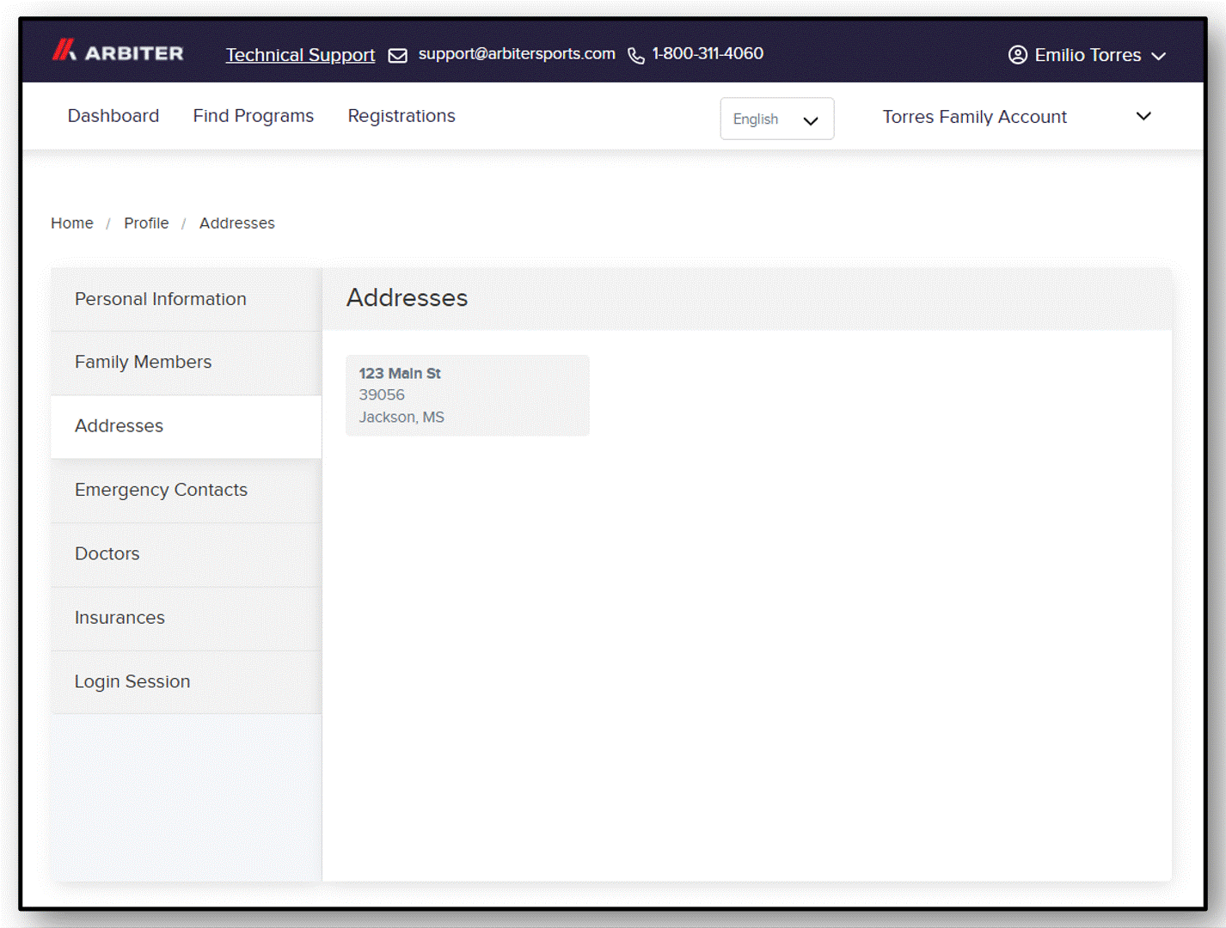Open Emergency Contacts in sidebar
1226x928 pixels.
point(187,490)
